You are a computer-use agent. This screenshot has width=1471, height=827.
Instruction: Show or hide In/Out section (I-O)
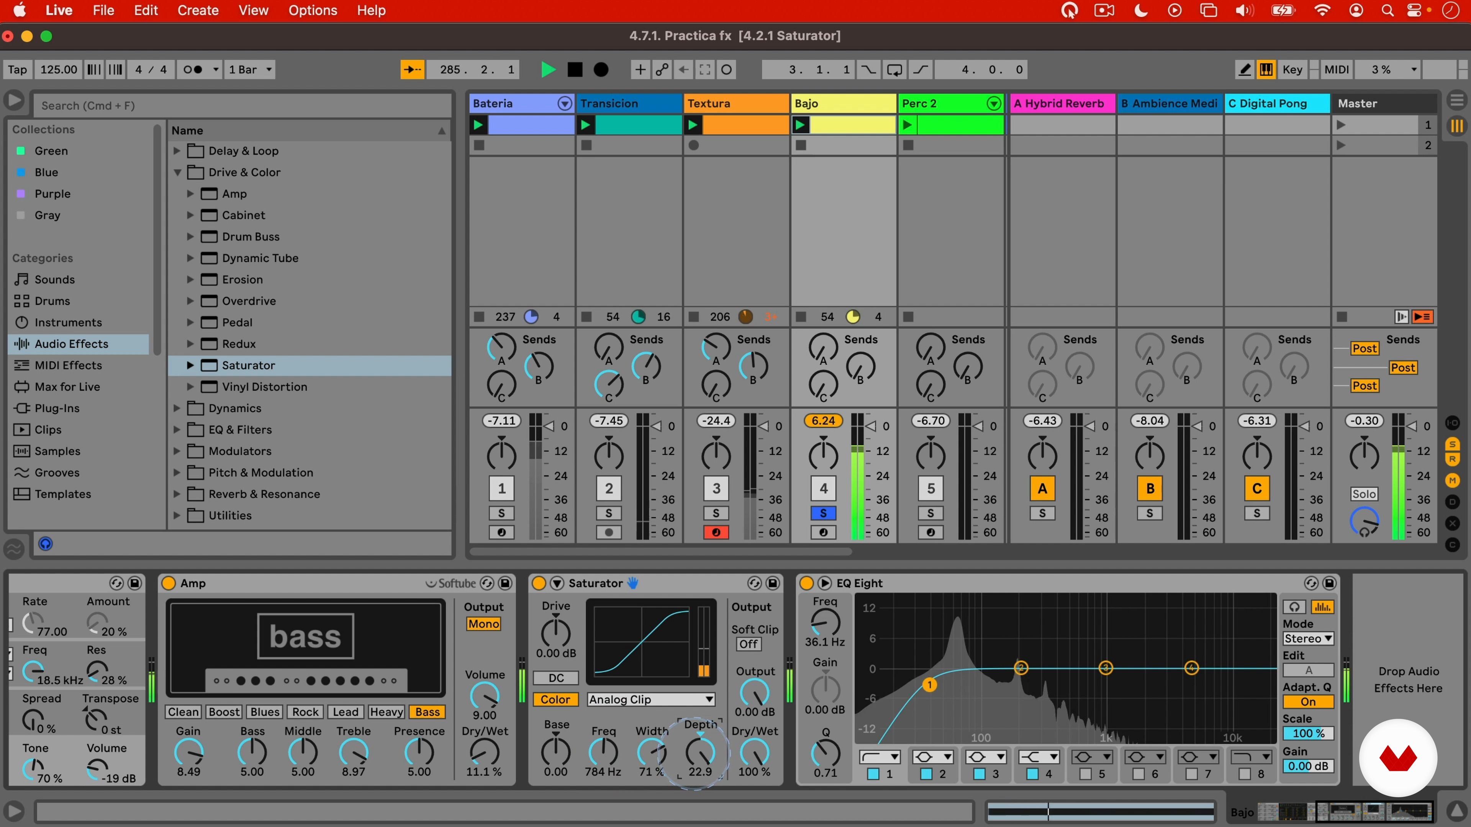pyautogui.click(x=1452, y=423)
